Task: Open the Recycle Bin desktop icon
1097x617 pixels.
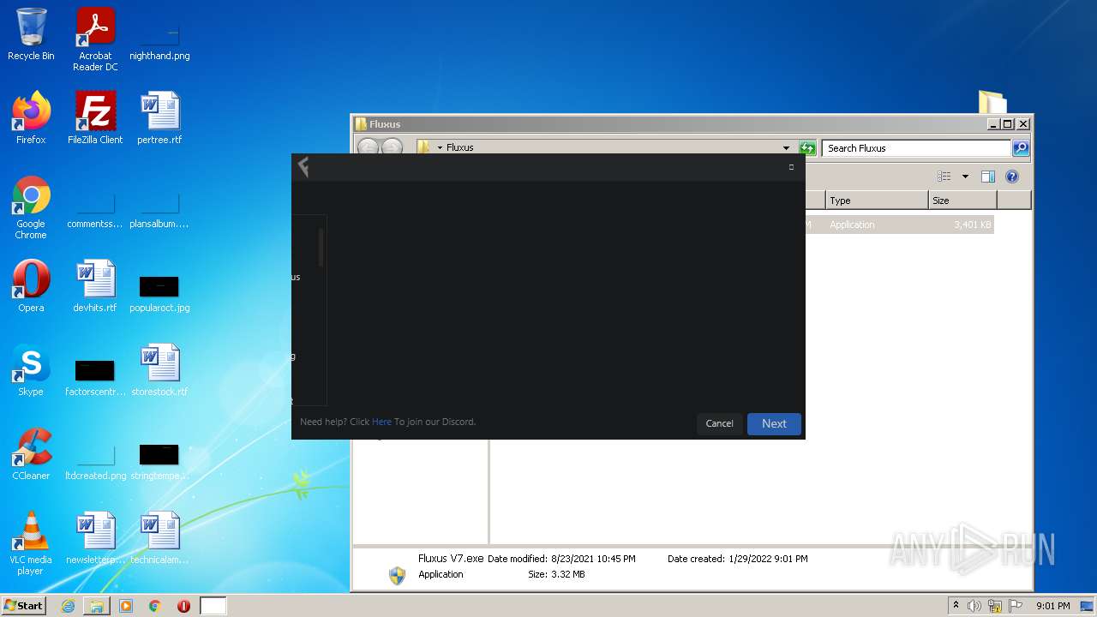Action: (x=31, y=35)
